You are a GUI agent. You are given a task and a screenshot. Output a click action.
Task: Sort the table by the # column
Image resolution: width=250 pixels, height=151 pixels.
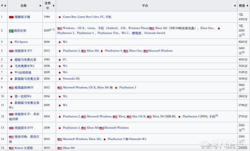5,6
